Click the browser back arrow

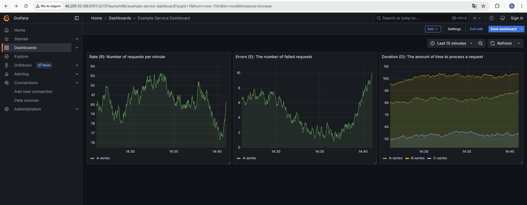pos(6,6)
